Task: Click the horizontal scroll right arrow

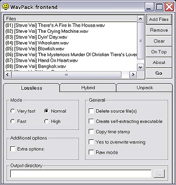Action: click(133, 75)
